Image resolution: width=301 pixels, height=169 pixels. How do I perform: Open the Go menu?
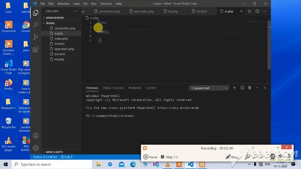click(x=86, y=3)
